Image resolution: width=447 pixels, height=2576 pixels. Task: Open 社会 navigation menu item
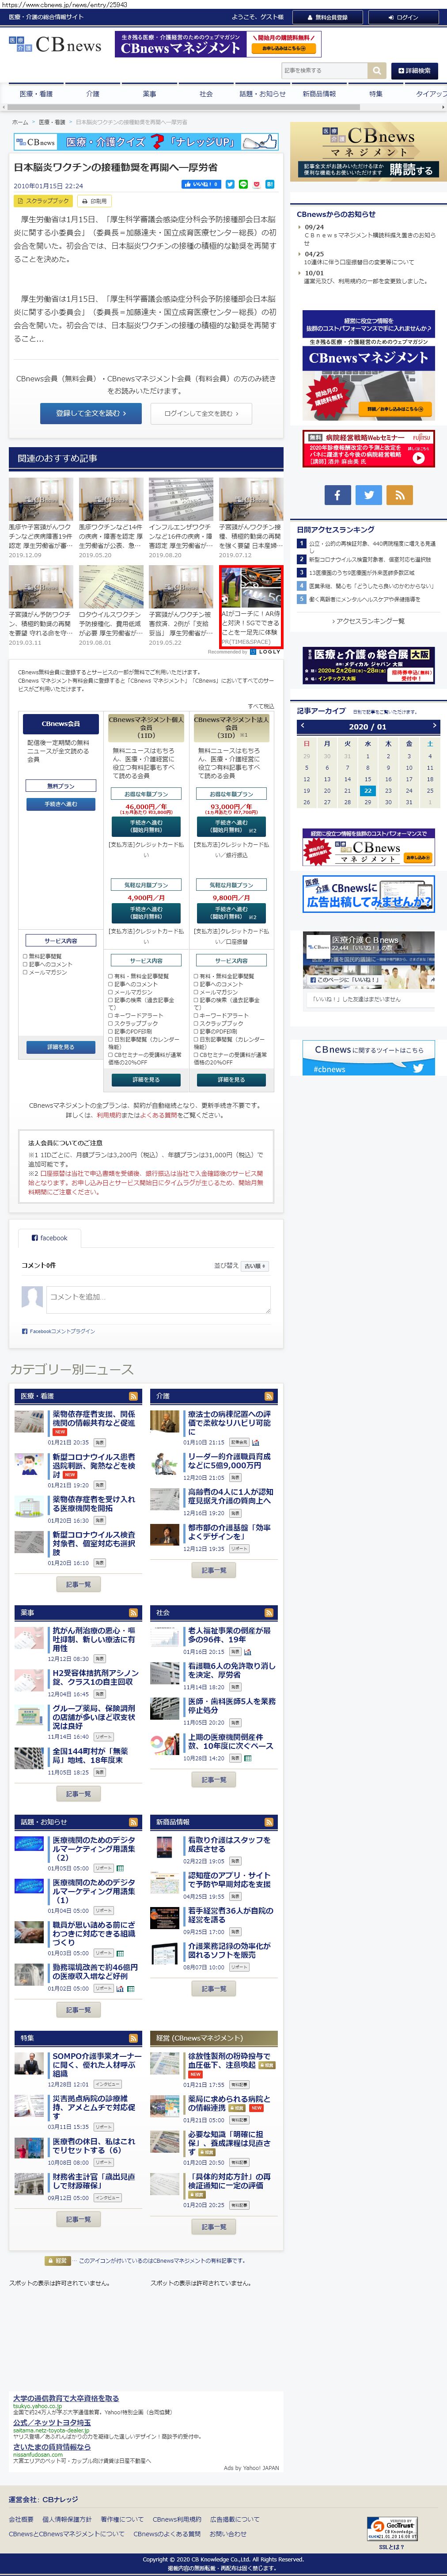(x=206, y=94)
